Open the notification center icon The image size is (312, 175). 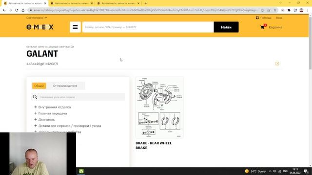point(306,171)
